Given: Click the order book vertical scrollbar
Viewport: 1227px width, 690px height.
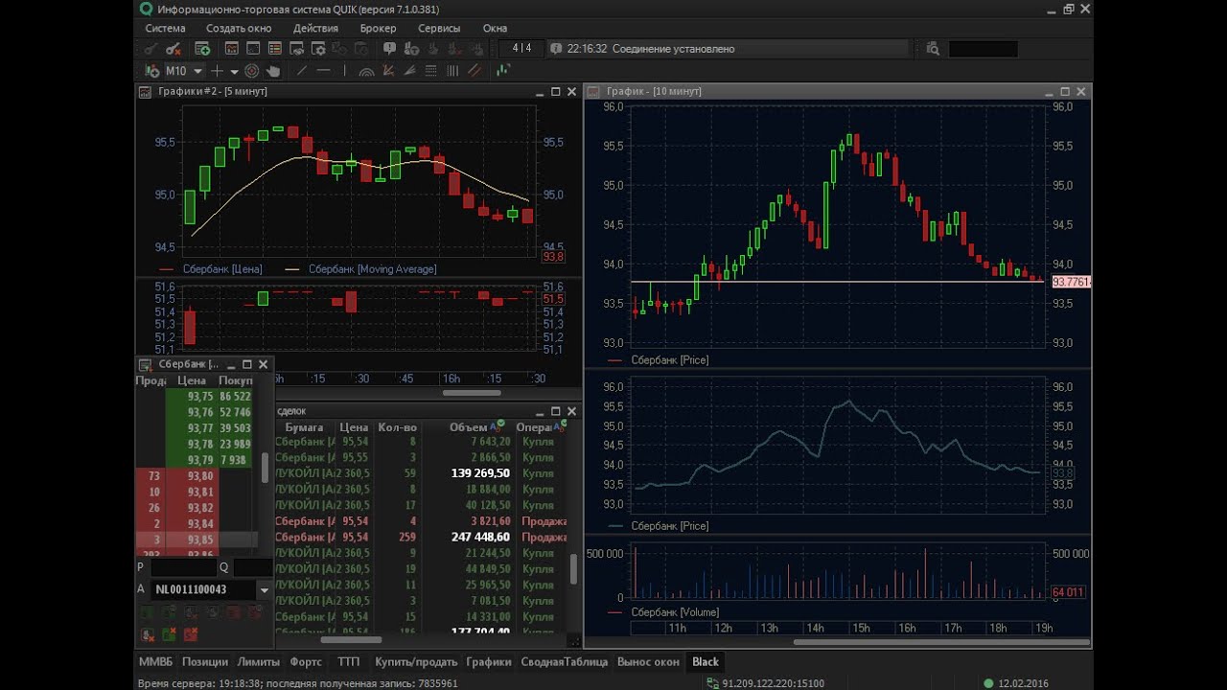Looking at the screenshot, I should coord(266,468).
